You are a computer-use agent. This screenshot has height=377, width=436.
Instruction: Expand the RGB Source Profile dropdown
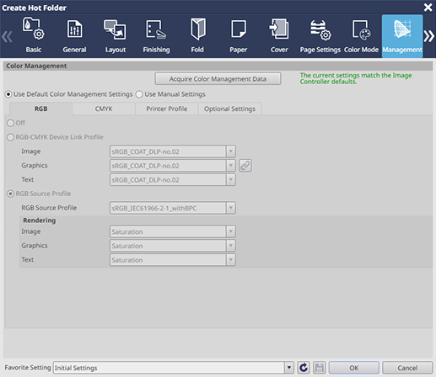pyautogui.click(x=230, y=208)
